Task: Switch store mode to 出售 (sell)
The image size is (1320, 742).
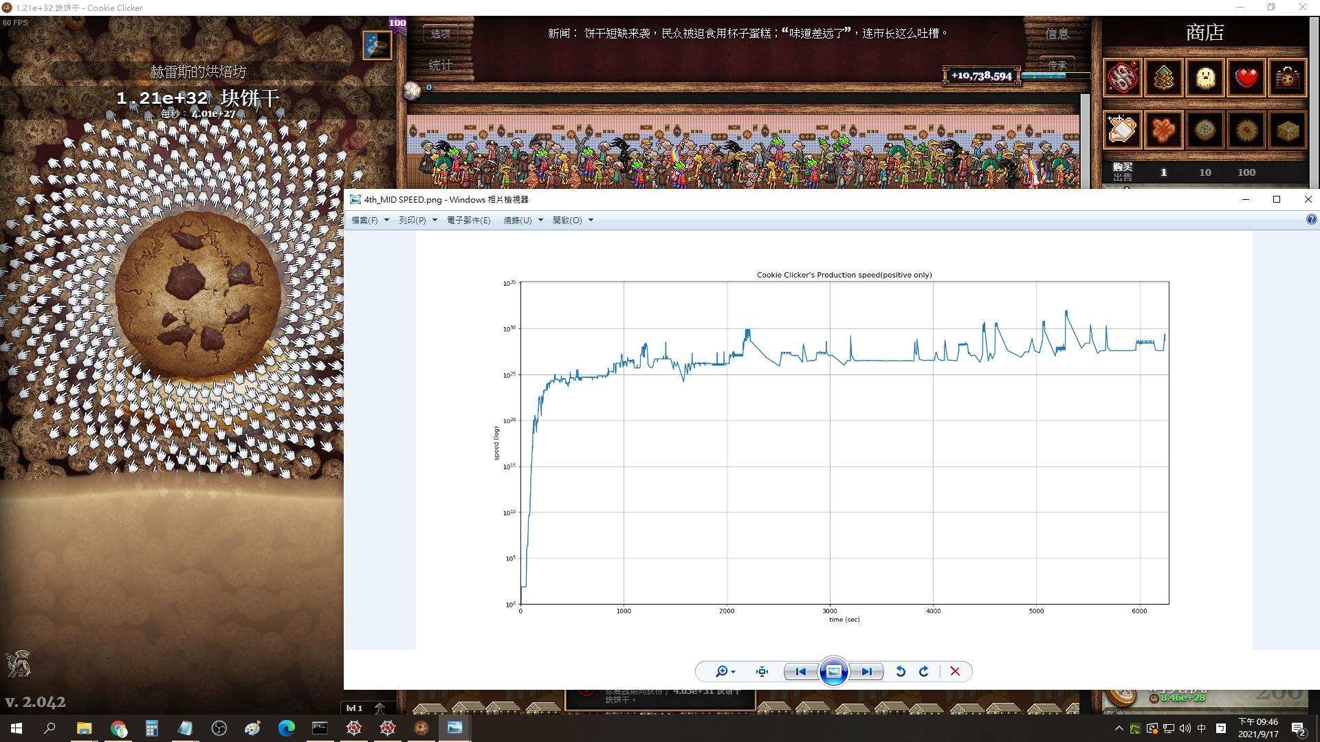Action: point(1122,177)
